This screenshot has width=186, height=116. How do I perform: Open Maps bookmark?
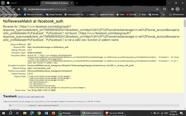(143, 15)
